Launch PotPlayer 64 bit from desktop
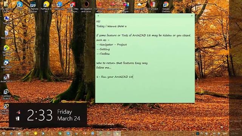This screenshot has width=242, height=136. [x=46, y=7]
